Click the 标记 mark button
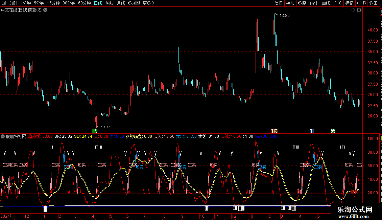 pyautogui.click(x=349, y=3)
